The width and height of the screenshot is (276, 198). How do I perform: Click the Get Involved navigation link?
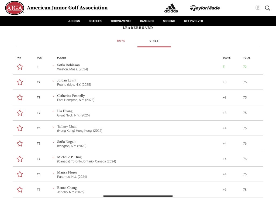click(193, 21)
